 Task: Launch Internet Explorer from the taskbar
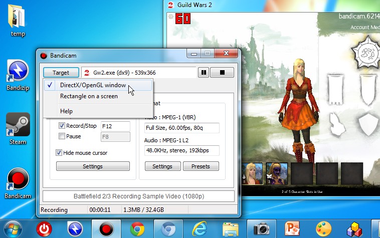[200, 229]
